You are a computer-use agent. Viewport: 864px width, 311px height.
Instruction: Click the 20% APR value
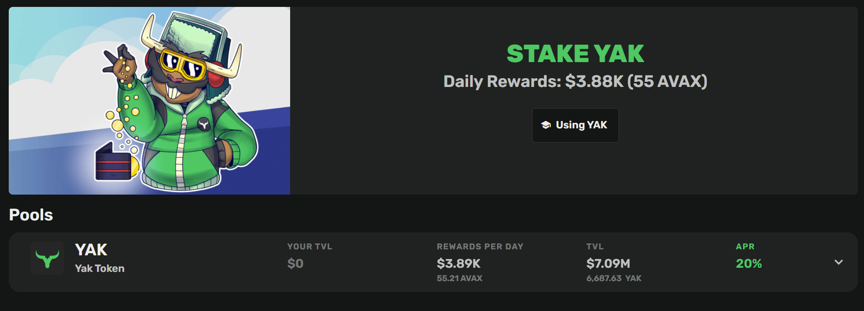[749, 264]
